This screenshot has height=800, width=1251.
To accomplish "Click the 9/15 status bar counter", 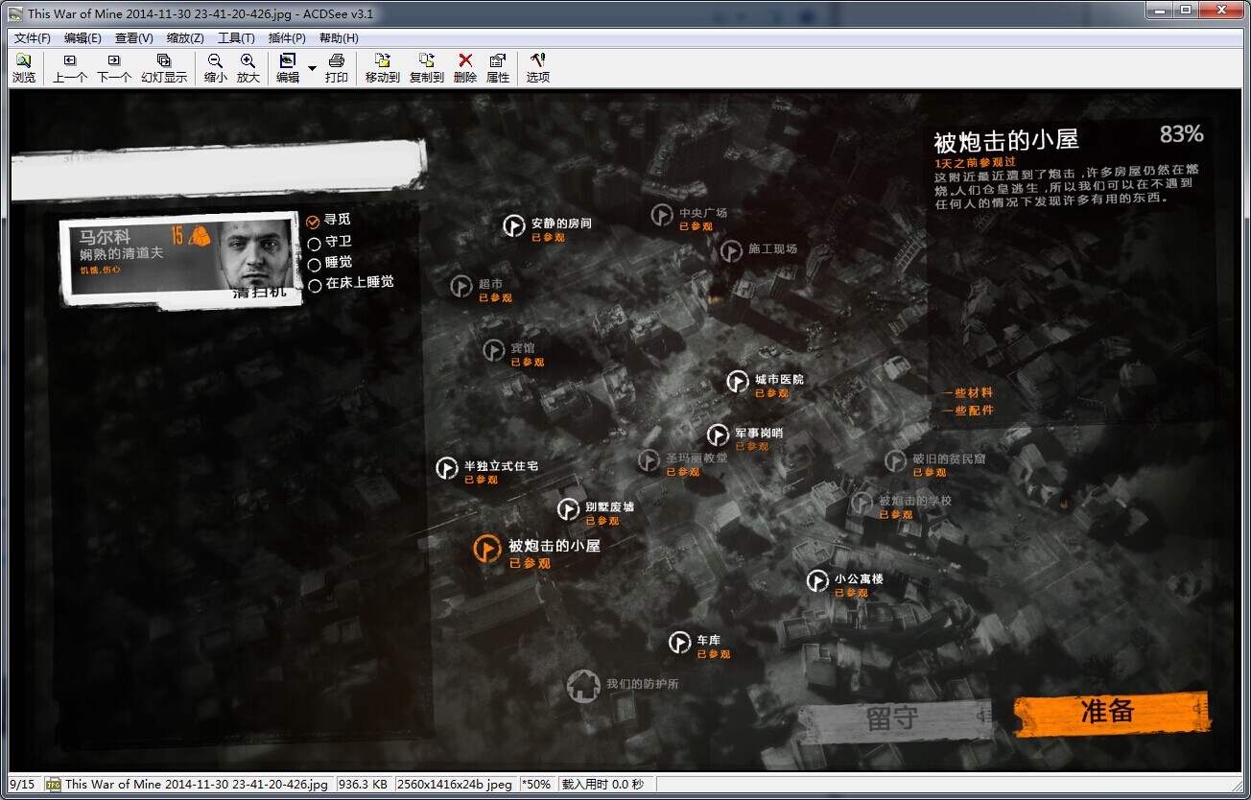I will click(x=21, y=785).
